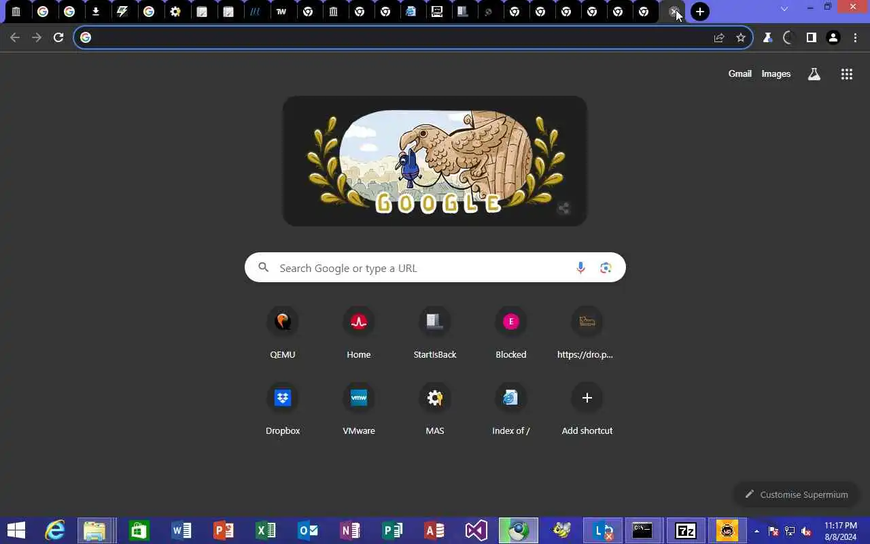870x544 pixels.
Task: Launch PowerPoint from taskbar
Action: tap(224, 530)
